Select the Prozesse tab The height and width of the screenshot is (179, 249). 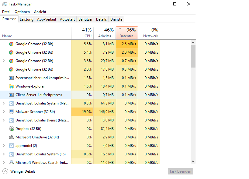pyautogui.click(x=9, y=19)
